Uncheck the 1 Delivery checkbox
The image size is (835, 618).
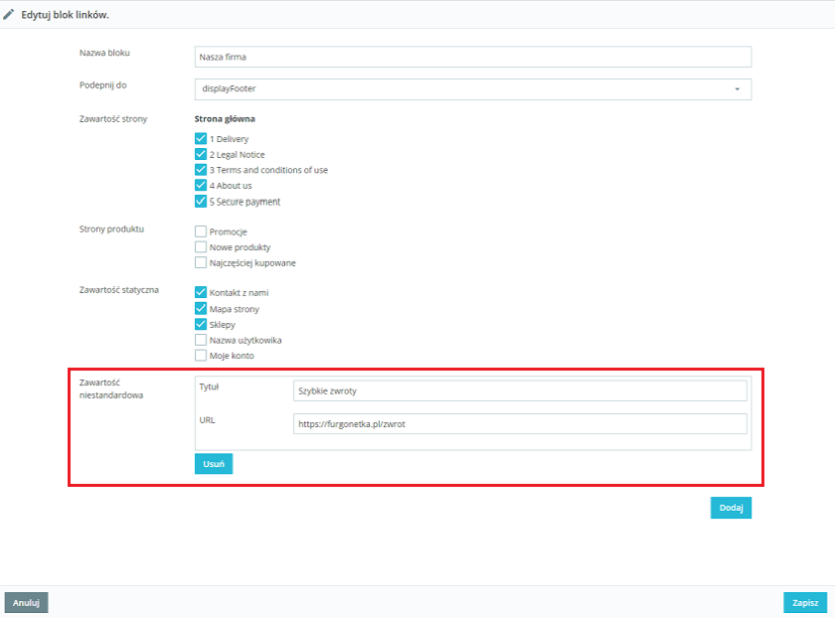[x=201, y=139]
